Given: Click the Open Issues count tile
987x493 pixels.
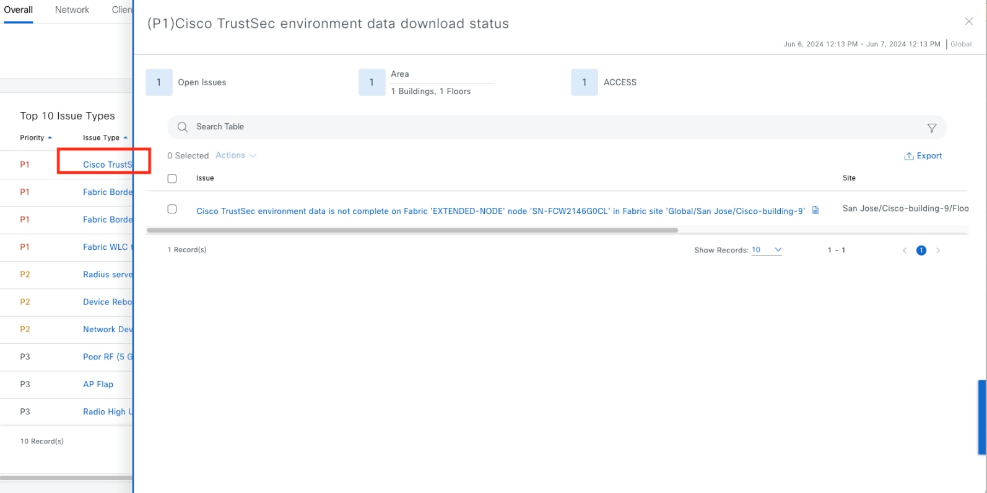Looking at the screenshot, I should [x=159, y=82].
